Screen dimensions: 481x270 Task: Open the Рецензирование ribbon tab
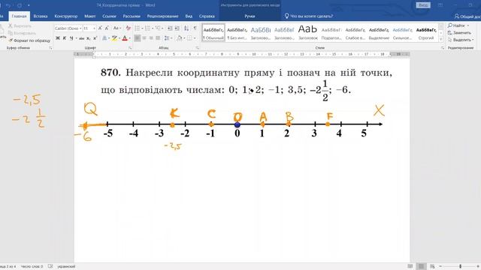click(162, 16)
